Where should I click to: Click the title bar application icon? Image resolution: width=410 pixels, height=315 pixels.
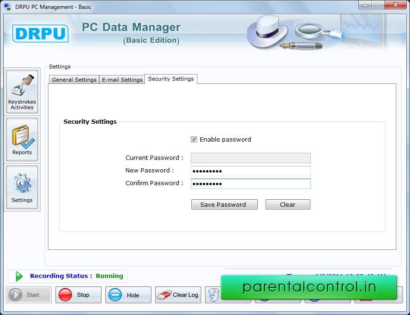8,7
